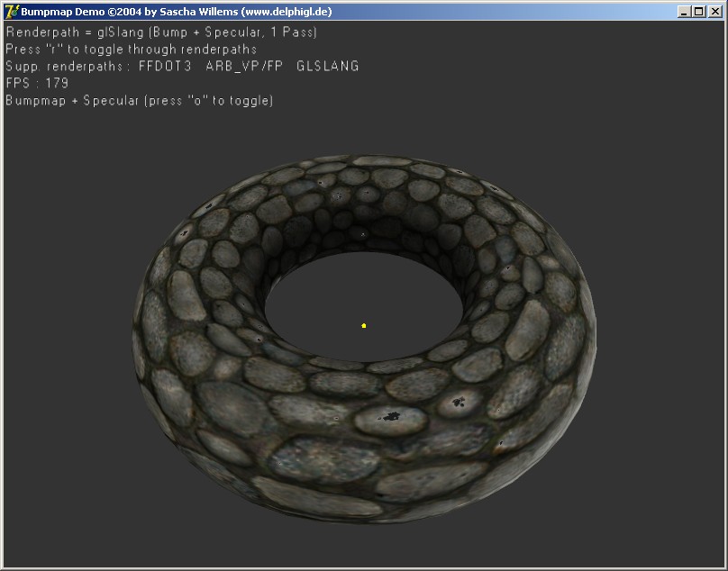The image size is (728, 571).
Task: Click the FFDOT3 renderpath label
Action: (x=165, y=66)
